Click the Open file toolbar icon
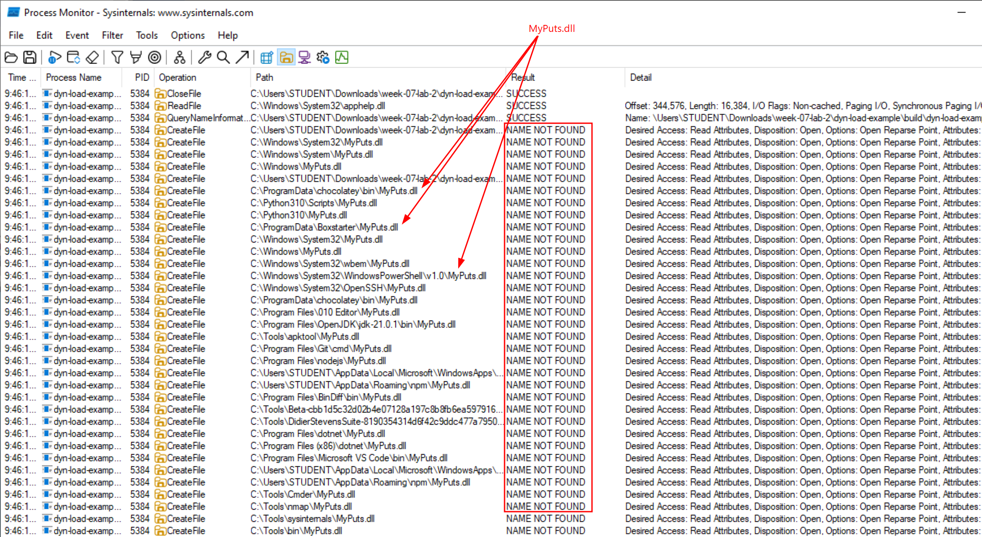 11,57
